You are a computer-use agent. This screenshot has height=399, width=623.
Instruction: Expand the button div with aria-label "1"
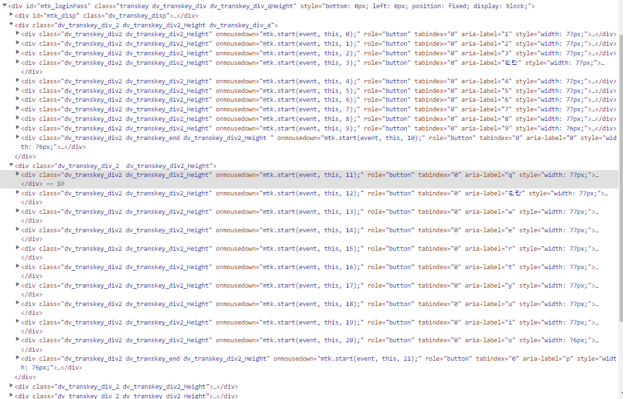click(18, 33)
